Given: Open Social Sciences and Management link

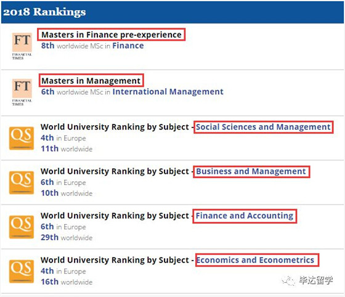Looking at the screenshot, I should coord(263,127).
